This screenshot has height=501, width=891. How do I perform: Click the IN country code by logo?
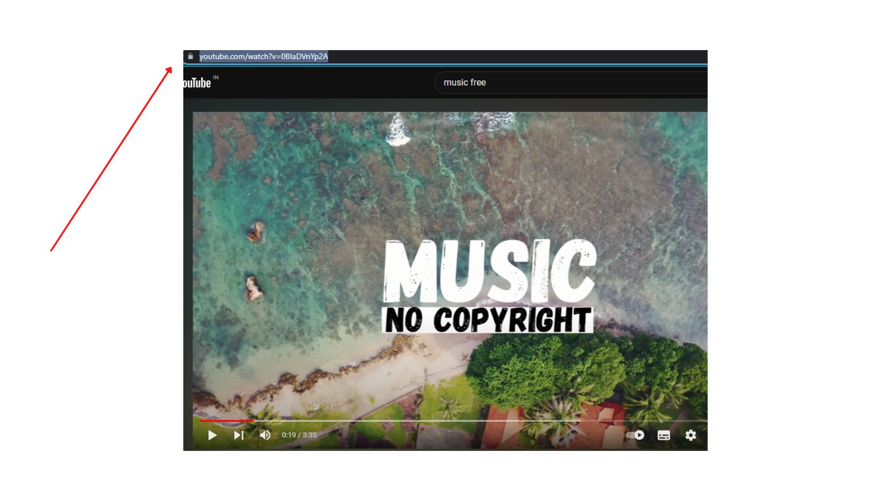[x=216, y=77]
